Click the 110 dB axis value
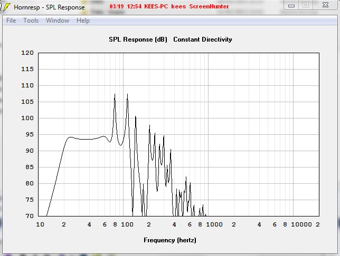Viewport: 340px width, 256px height. click(x=27, y=85)
